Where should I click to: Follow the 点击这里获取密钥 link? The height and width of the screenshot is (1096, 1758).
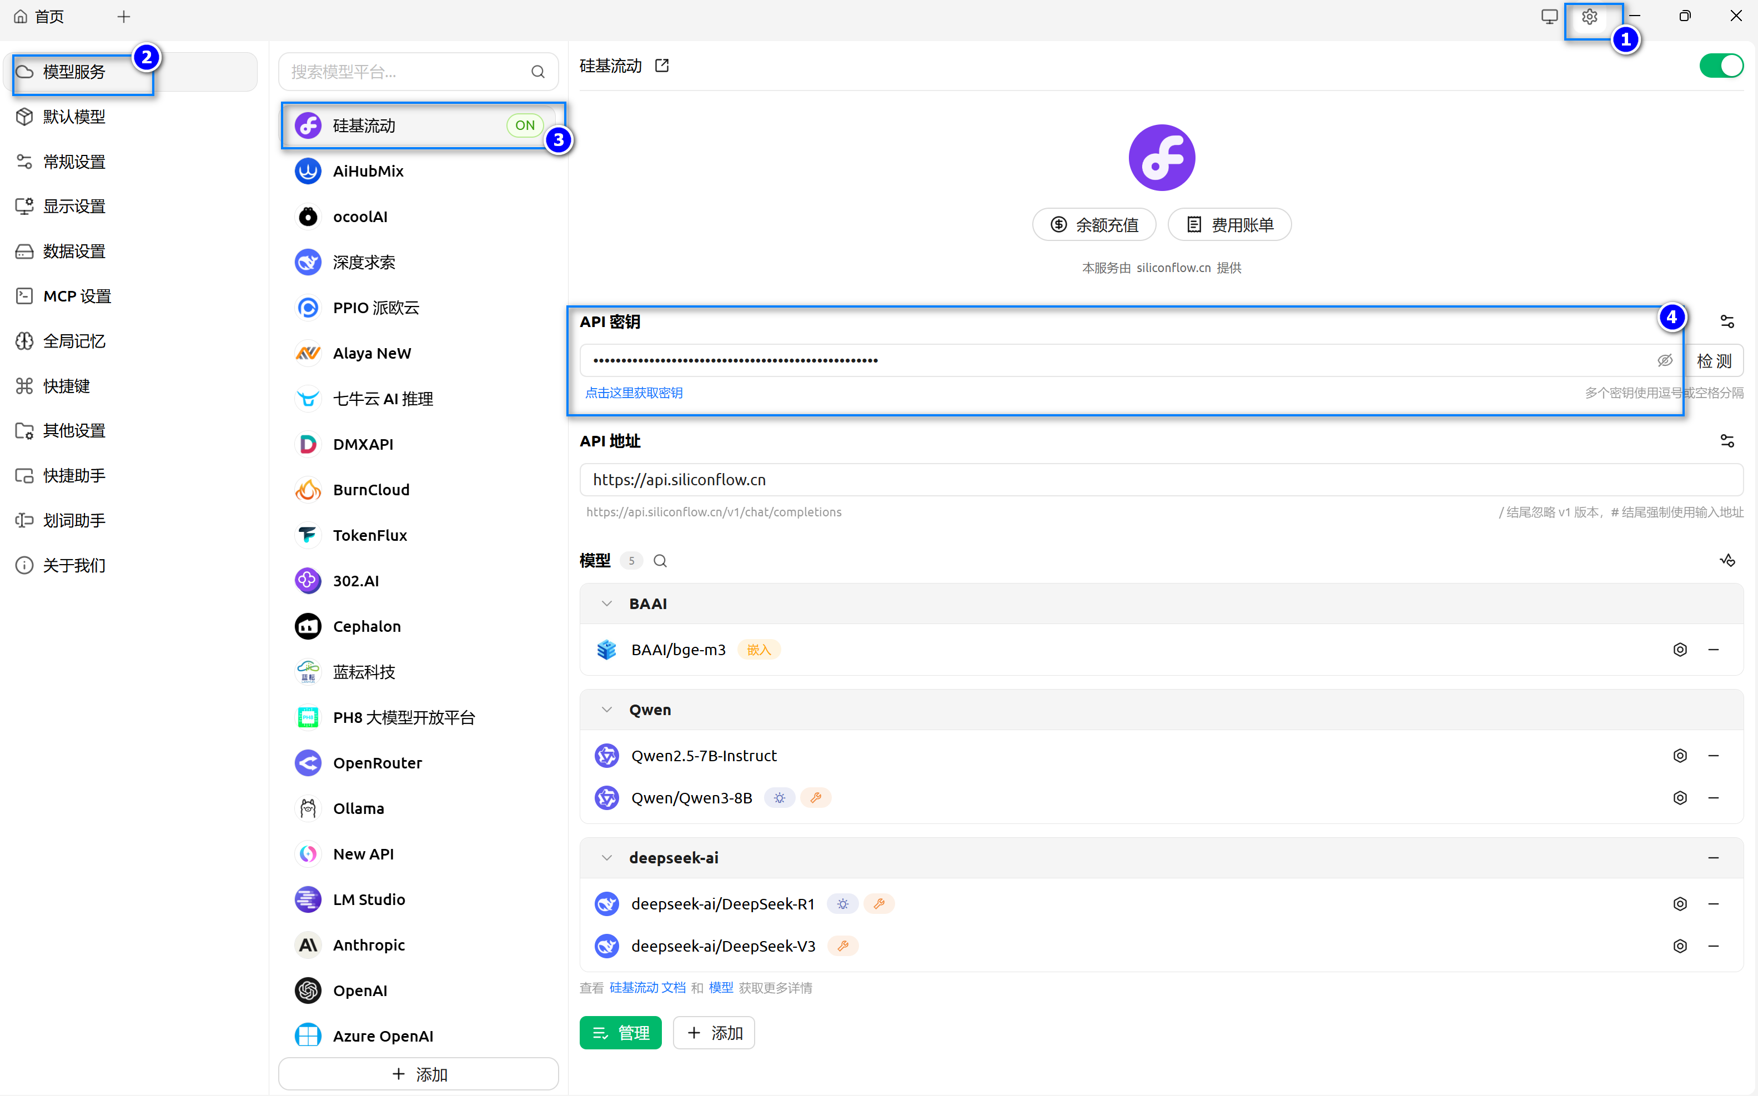click(634, 393)
